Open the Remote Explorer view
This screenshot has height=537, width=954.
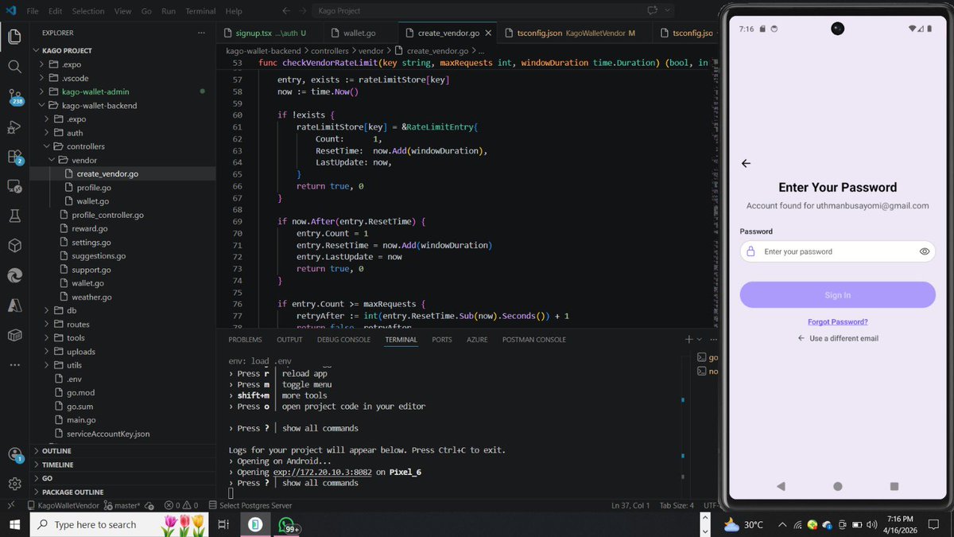coord(14,186)
